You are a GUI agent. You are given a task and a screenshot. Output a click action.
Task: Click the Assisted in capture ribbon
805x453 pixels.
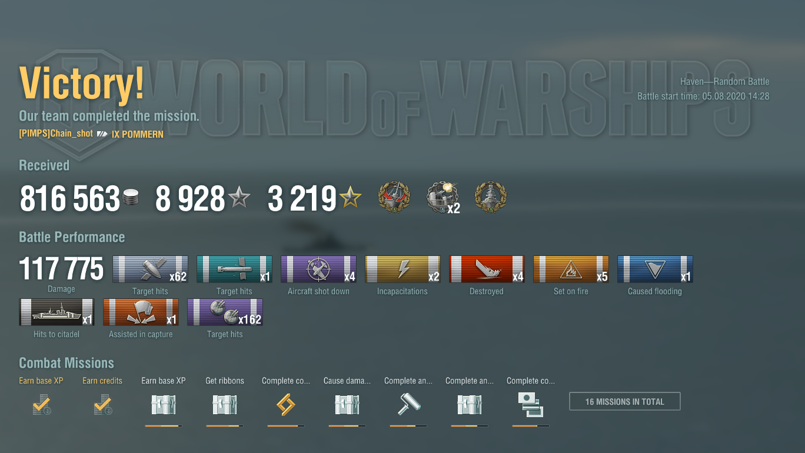[x=141, y=312]
